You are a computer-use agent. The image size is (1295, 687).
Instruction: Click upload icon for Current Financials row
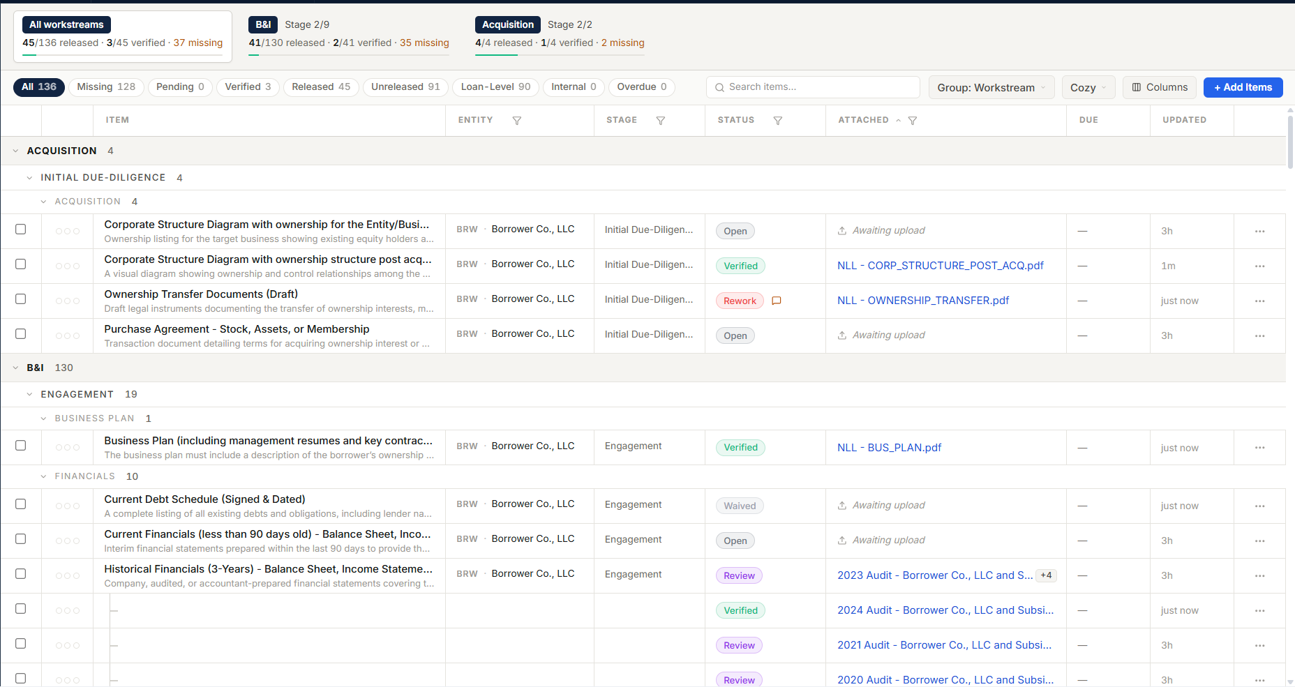tap(842, 541)
